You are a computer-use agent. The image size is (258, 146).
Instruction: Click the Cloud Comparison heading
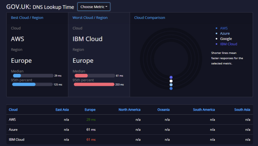point(150,18)
